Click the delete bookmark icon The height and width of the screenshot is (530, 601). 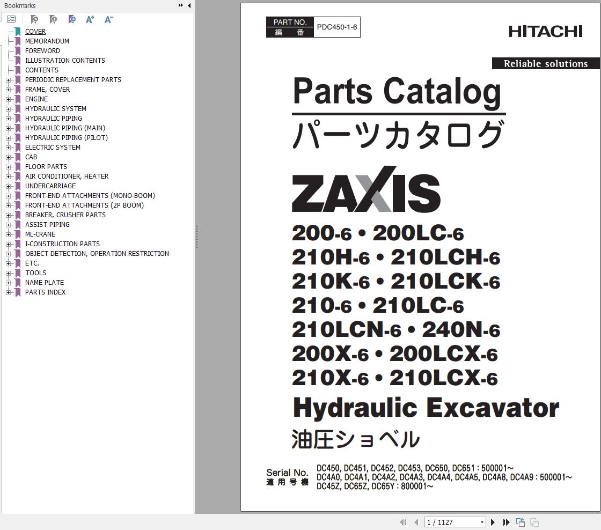coord(34,19)
